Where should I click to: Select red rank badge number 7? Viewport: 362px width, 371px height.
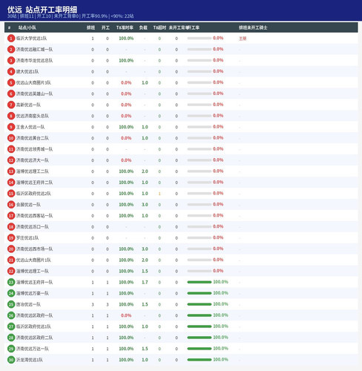click(11, 105)
